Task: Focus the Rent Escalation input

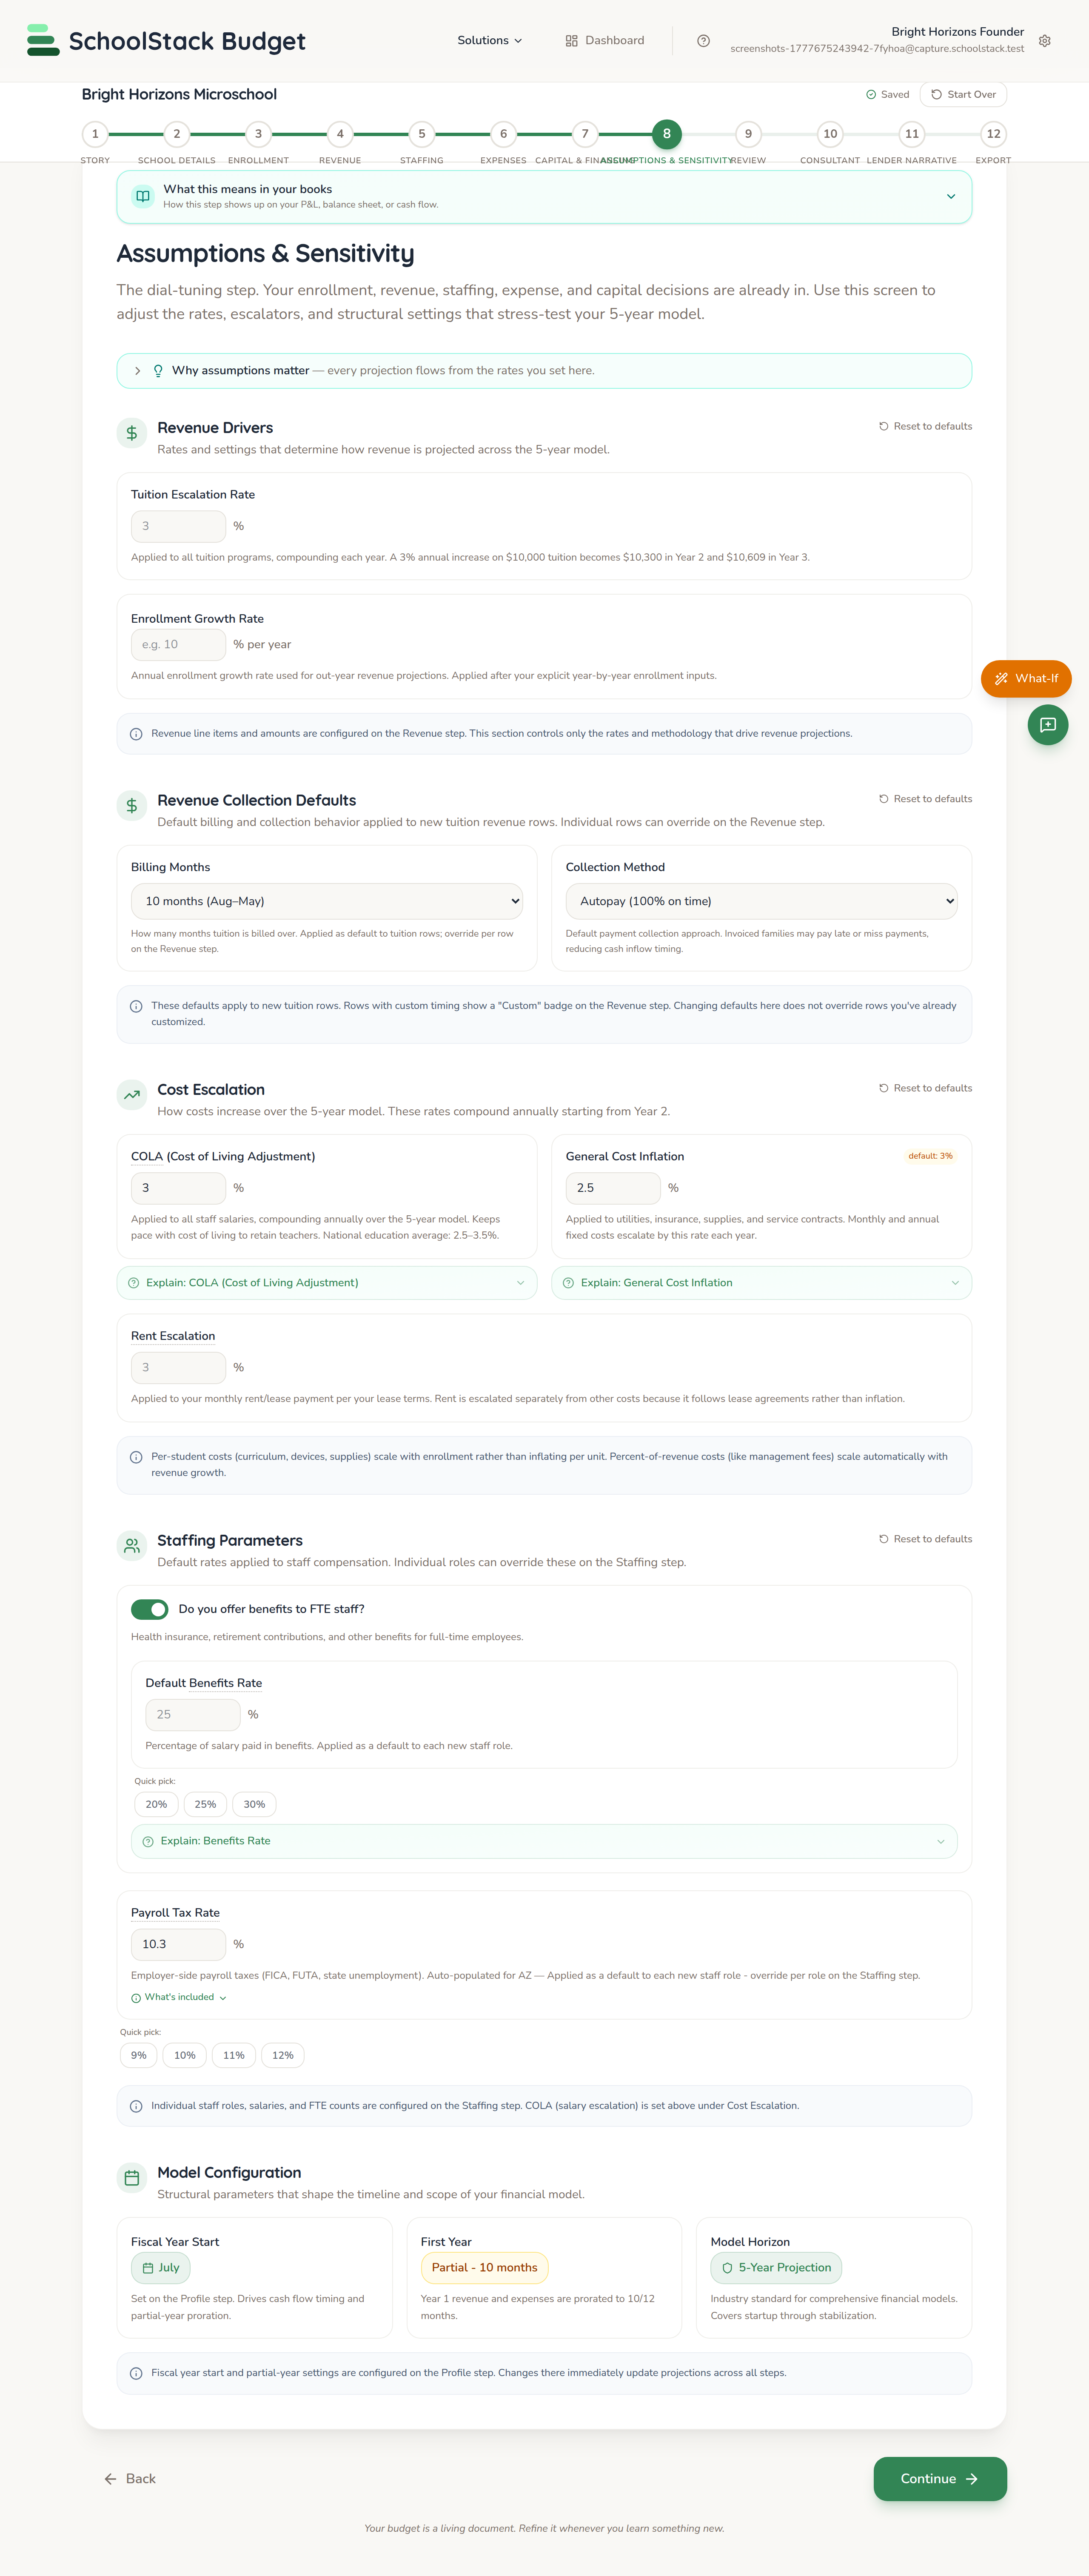Action: pyautogui.click(x=178, y=1368)
